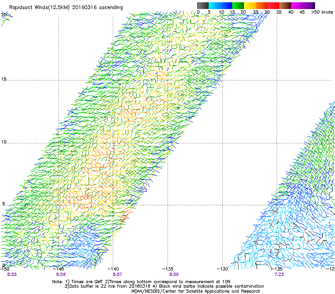
Task: Click the orange 25-30 knots color segment
Action: [x=262, y=5]
